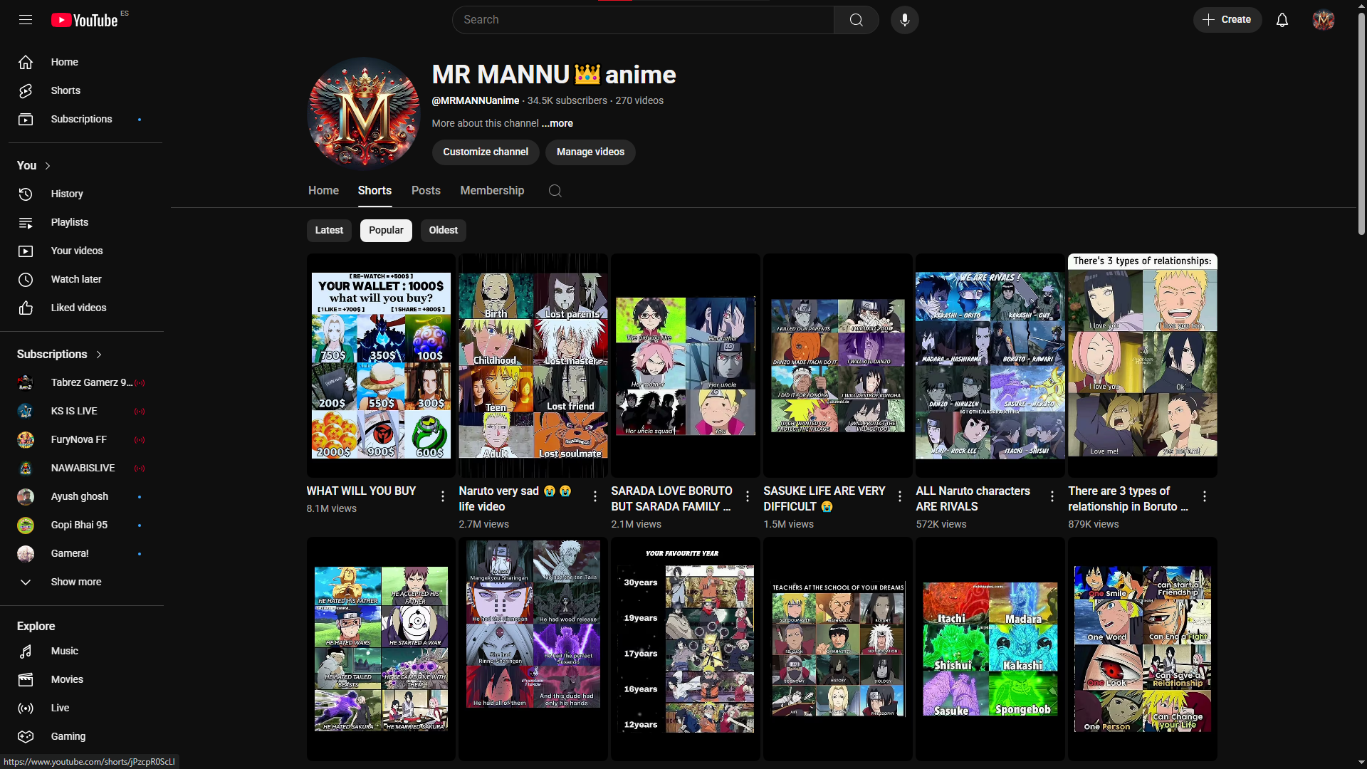
Task: Start voice search with microphone icon
Action: point(905,20)
